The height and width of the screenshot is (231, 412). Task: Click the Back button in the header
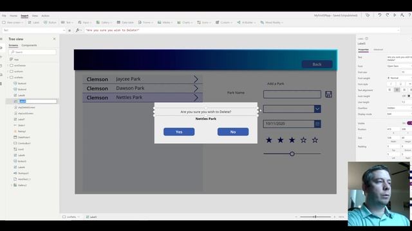[x=317, y=64]
